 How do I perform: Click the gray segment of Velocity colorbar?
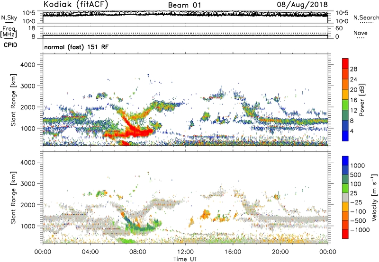point(345,198)
